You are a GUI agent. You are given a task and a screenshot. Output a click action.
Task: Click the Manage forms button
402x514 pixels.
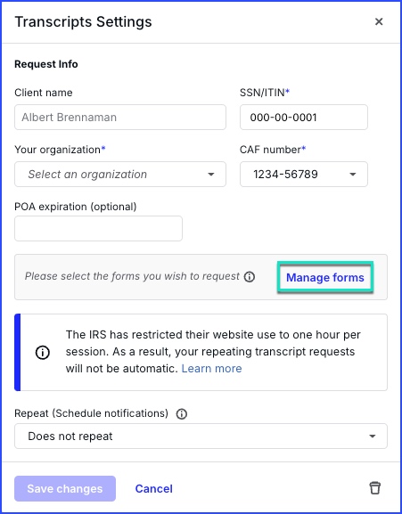pyautogui.click(x=325, y=278)
